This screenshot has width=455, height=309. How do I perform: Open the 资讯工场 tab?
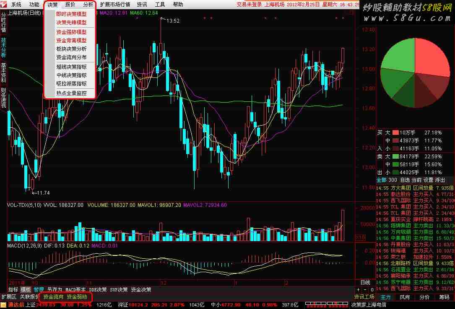click(x=364, y=297)
